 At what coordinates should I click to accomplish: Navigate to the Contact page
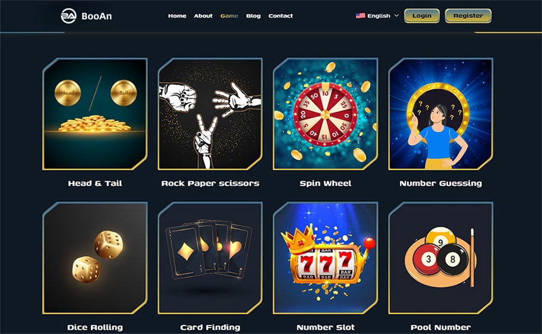pos(280,16)
